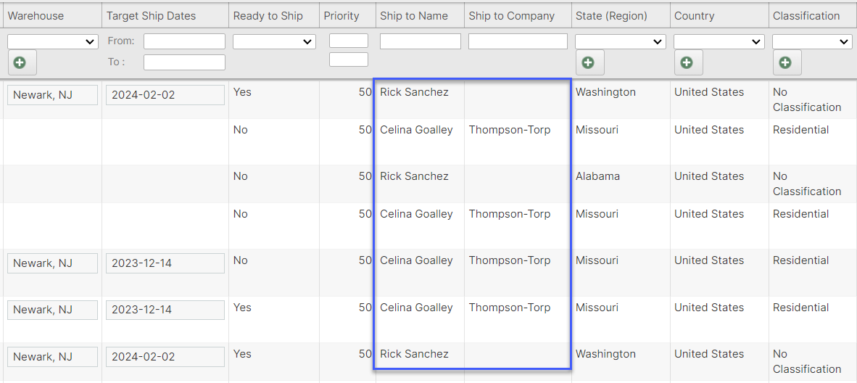Focus the Target Ship Dates From field
This screenshot has width=857, height=383.
(184, 41)
